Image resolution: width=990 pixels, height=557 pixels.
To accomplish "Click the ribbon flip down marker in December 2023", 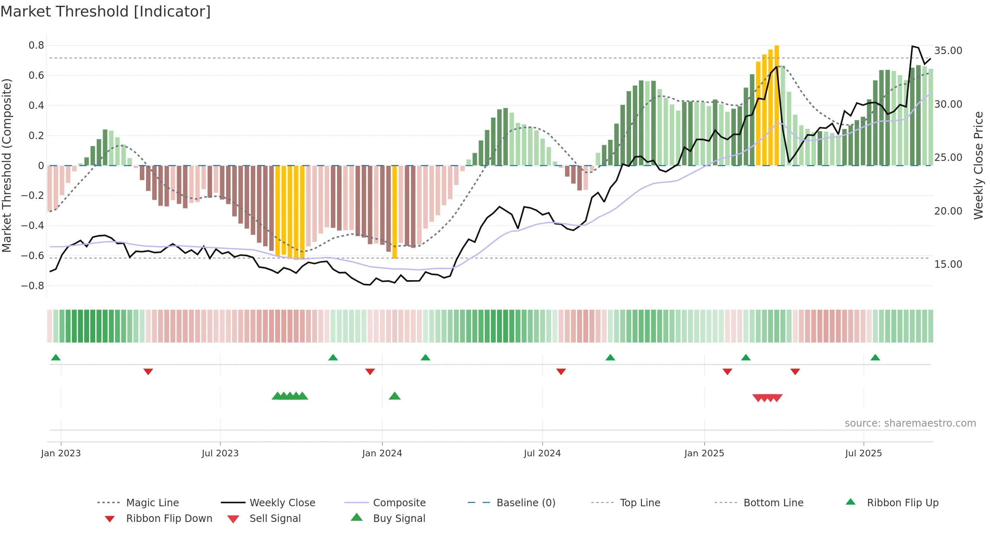I will 370,372.
